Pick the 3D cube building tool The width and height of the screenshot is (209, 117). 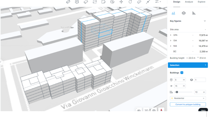pyautogui.click(x=77, y=2)
